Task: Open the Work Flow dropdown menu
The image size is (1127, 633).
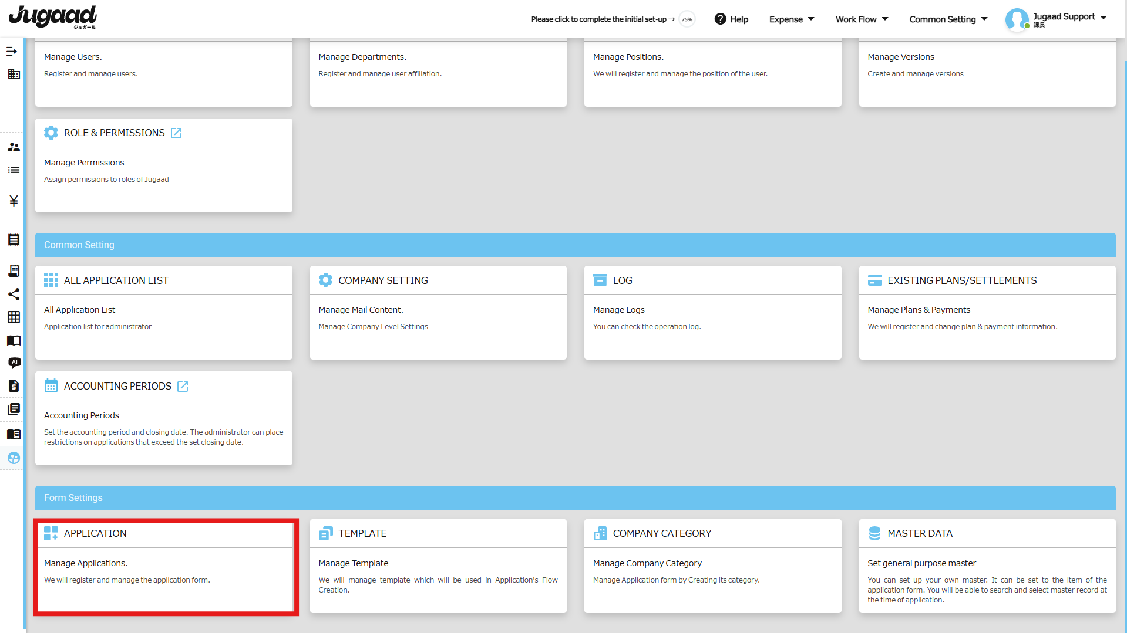Action: pyautogui.click(x=862, y=19)
